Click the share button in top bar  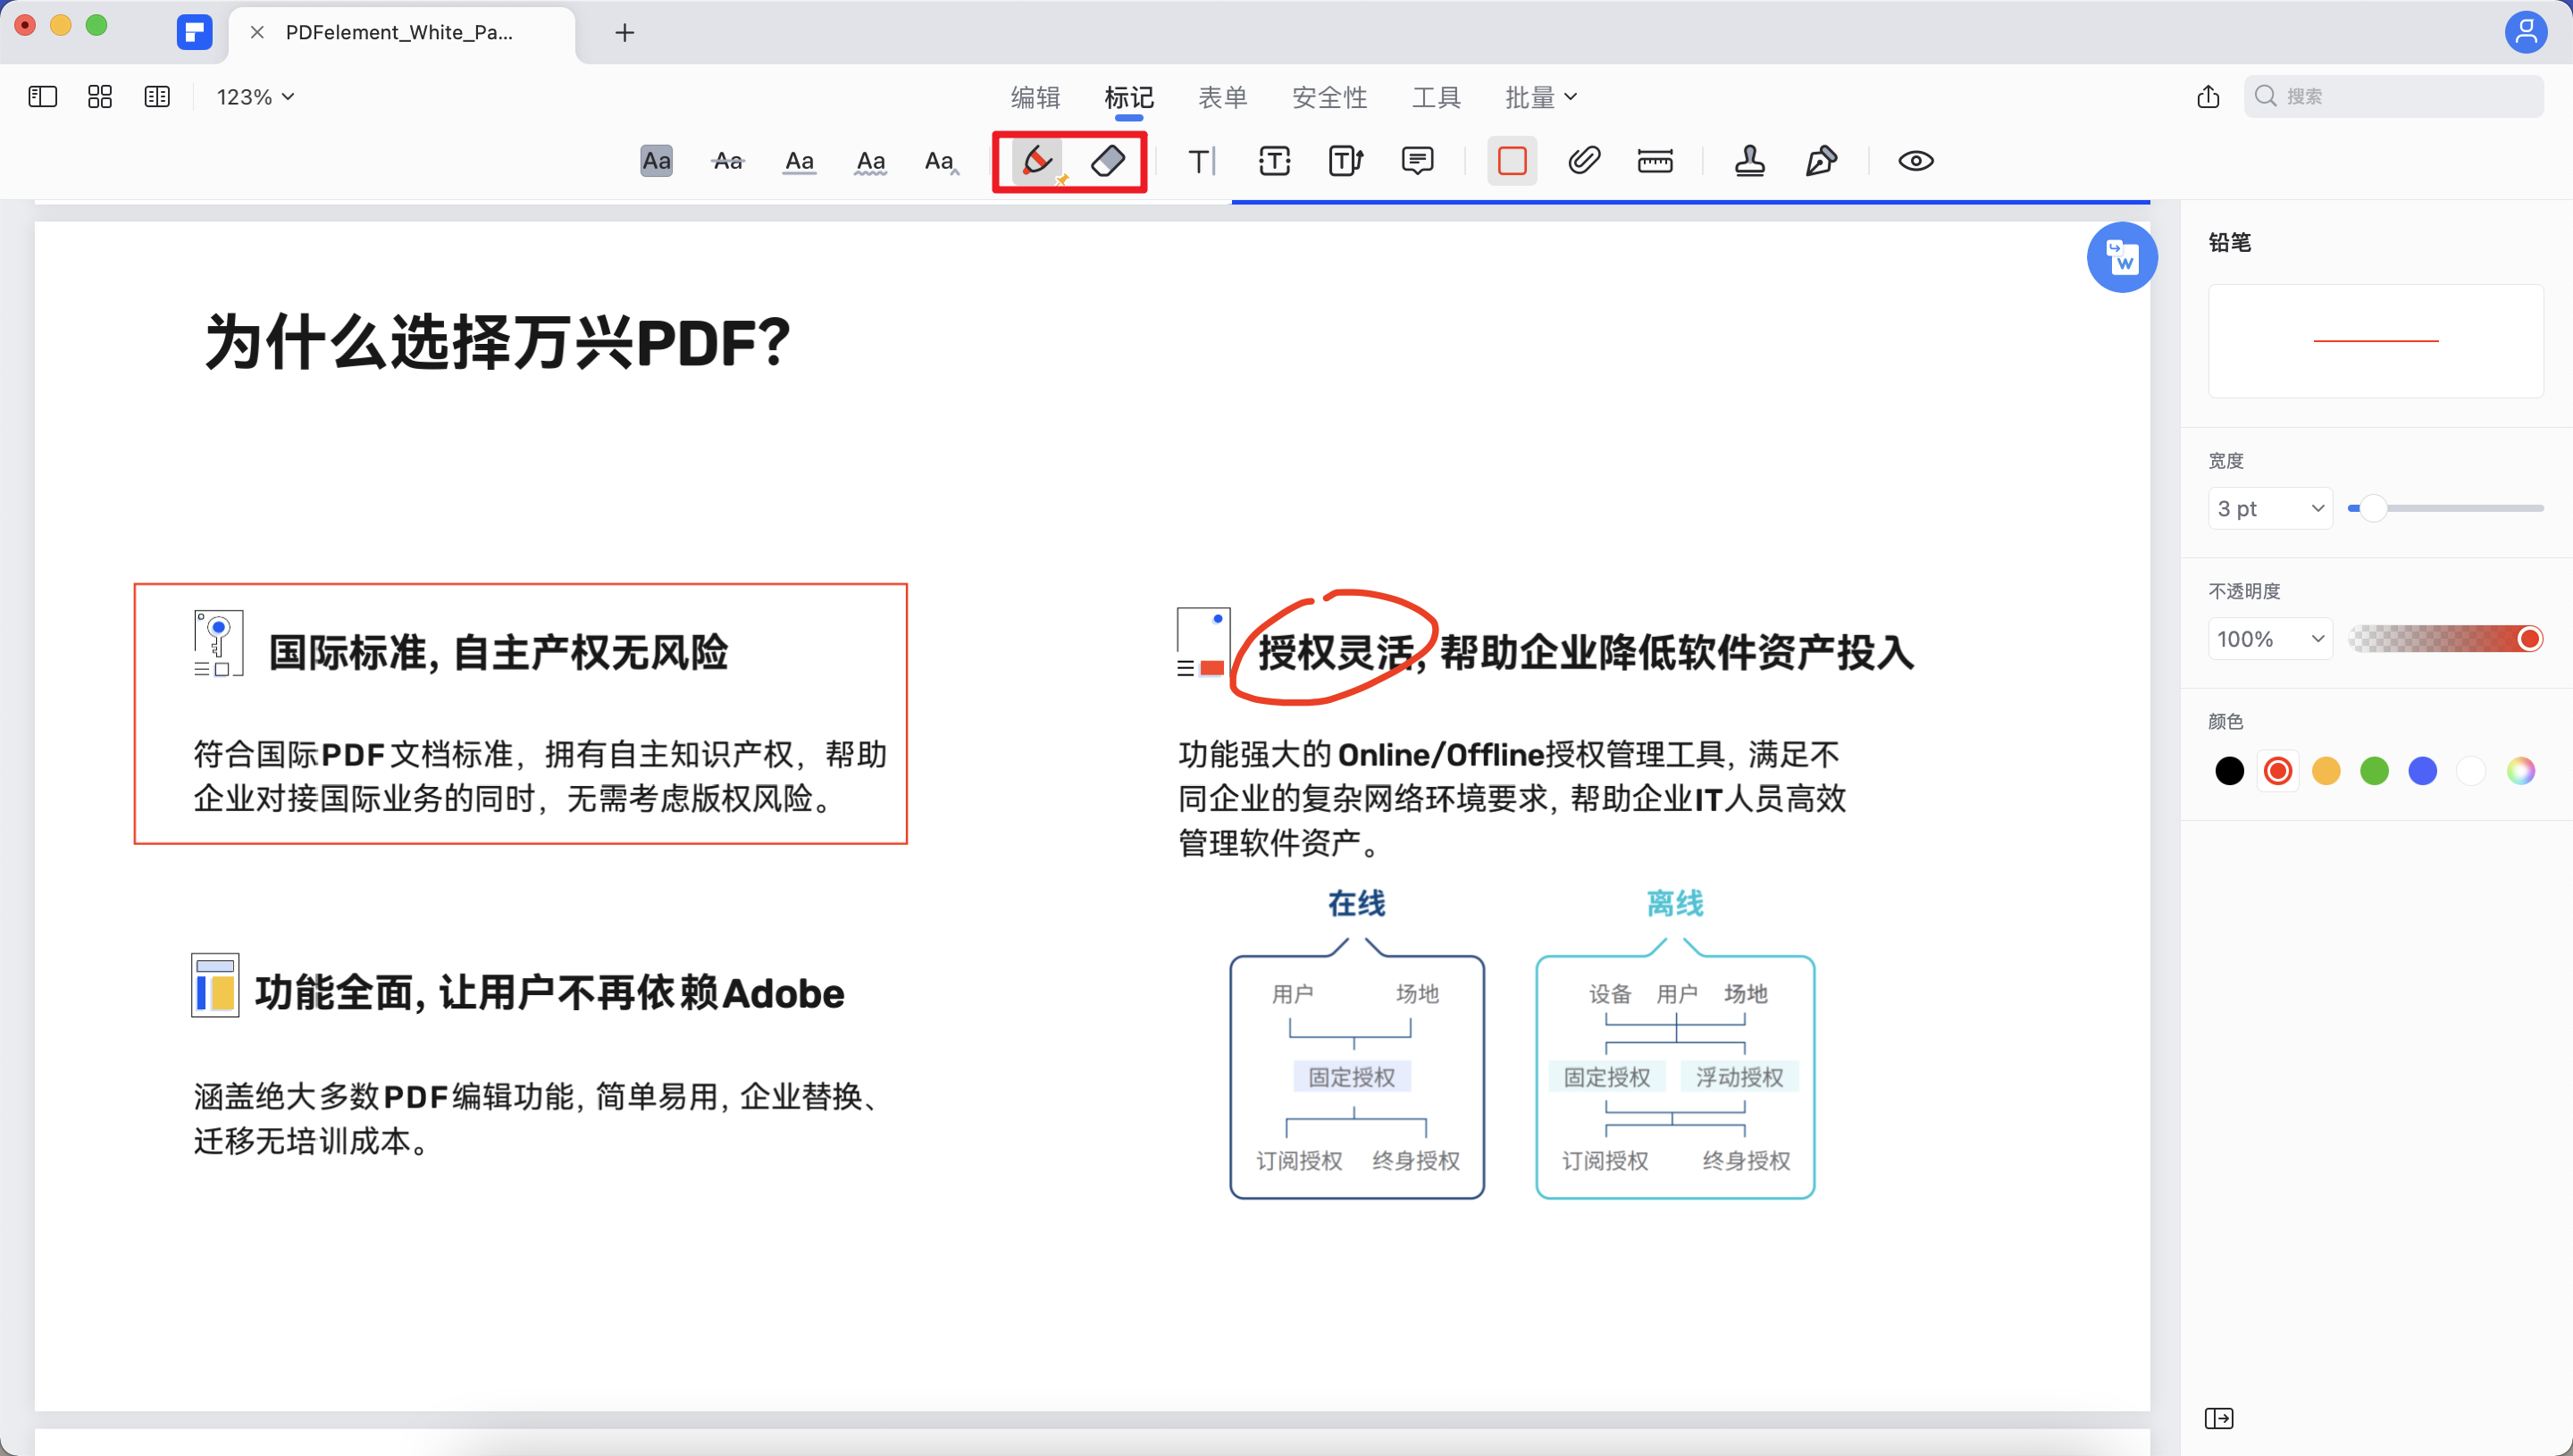(x=2208, y=97)
